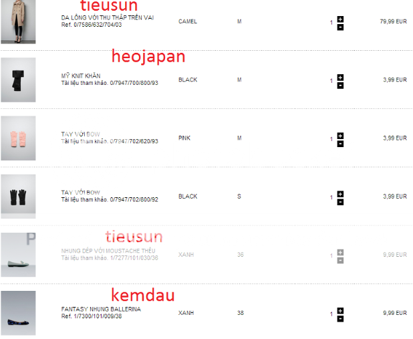This screenshot has width=413, height=339.
Task: Open DA LÔNG VỚI THU THẬP TRÊN VAI link
Action: pyautogui.click(x=107, y=17)
